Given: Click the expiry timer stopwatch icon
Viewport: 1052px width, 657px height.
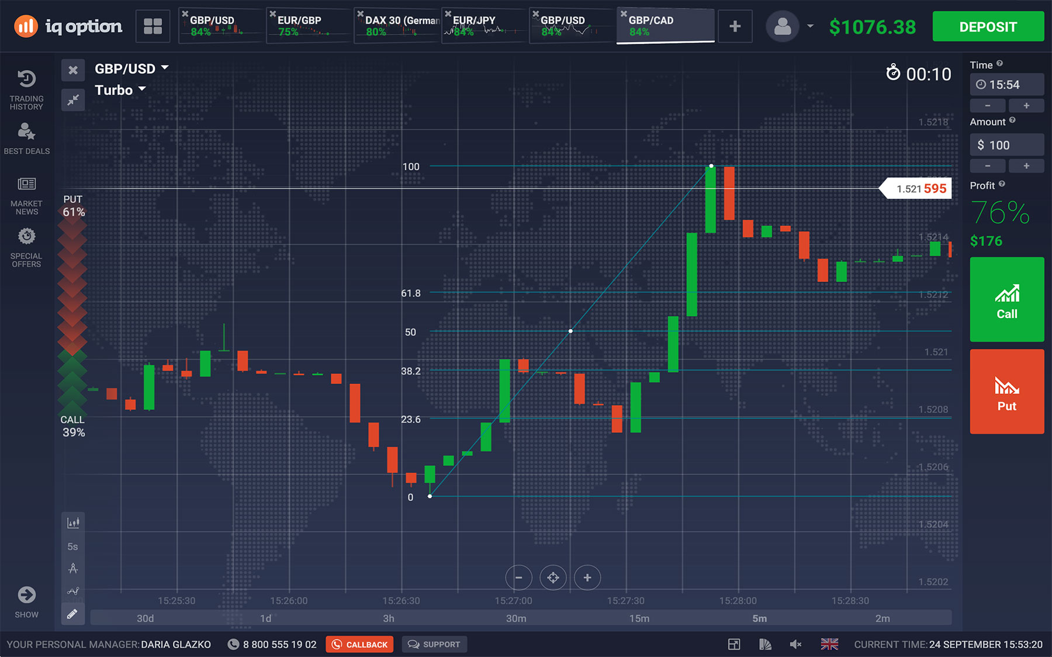Looking at the screenshot, I should [x=893, y=72].
